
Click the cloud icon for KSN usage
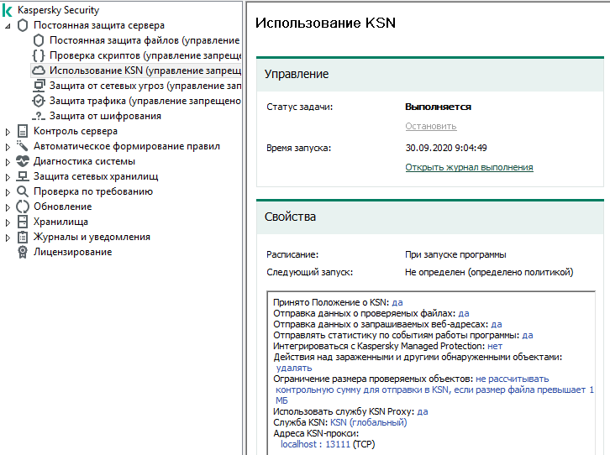click(x=39, y=71)
